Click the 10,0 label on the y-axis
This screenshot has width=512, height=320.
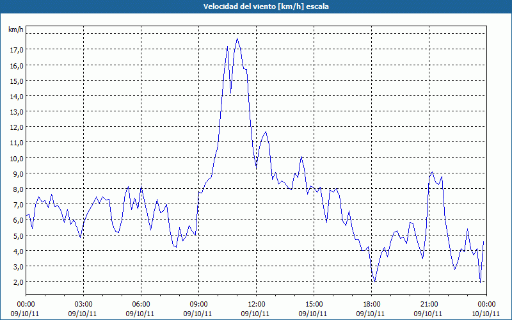tap(17, 159)
